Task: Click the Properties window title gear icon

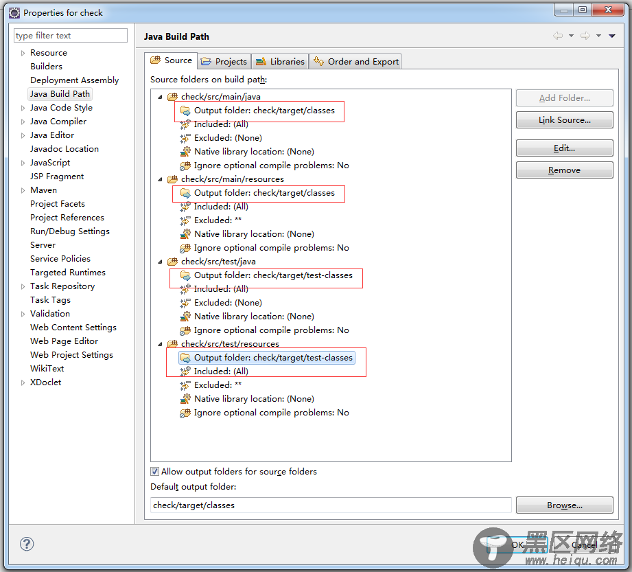Action: coord(14,13)
